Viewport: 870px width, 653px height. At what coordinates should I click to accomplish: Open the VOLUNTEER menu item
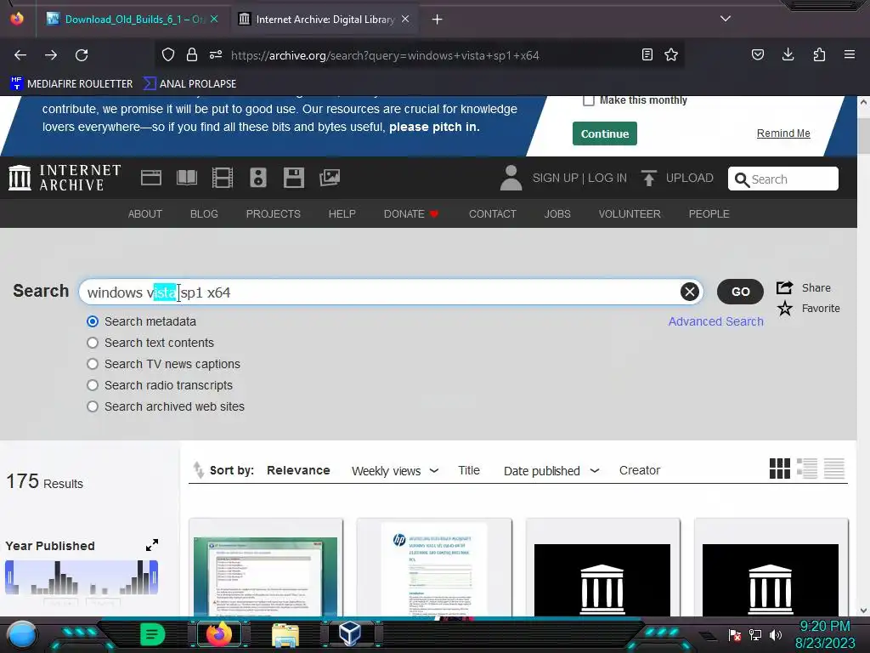[630, 213]
